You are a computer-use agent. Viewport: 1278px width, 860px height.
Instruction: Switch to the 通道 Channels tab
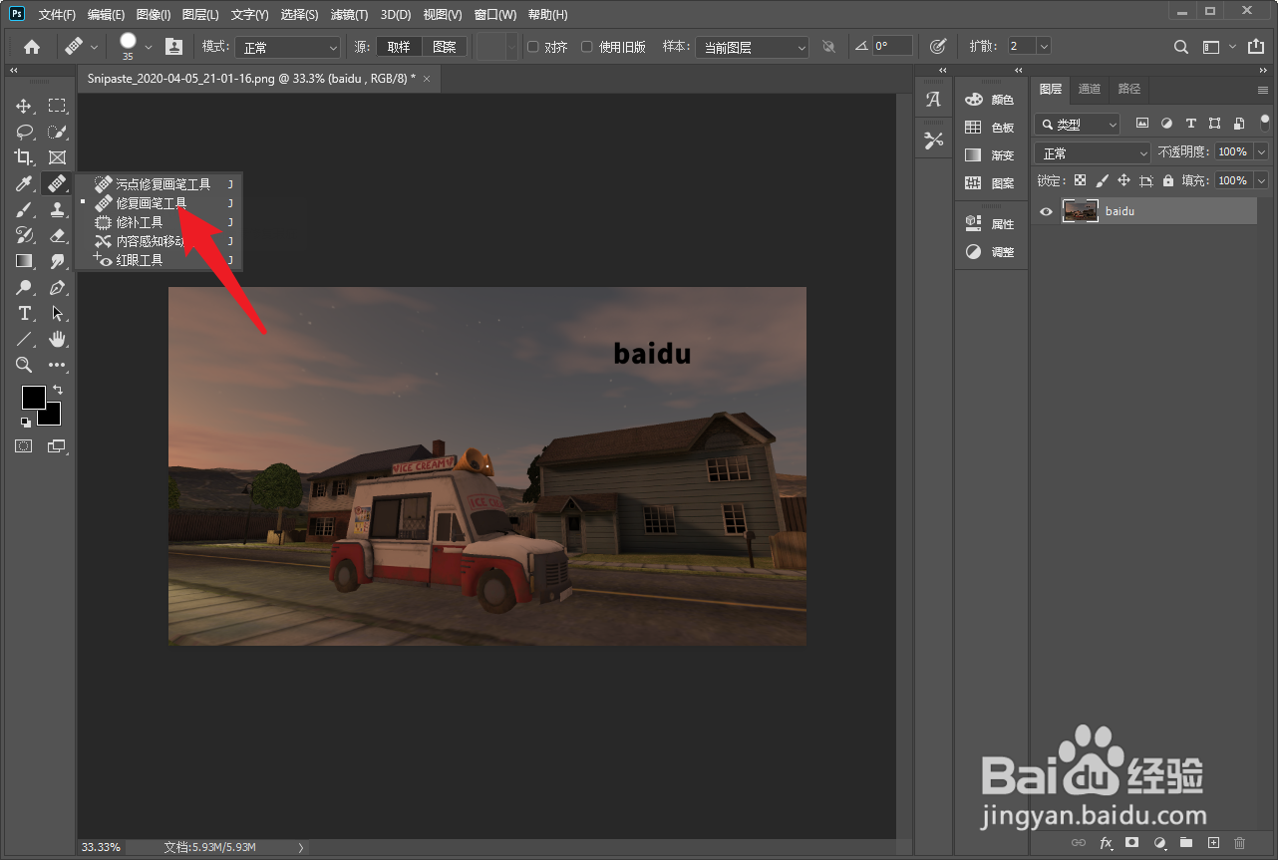(1090, 89)
